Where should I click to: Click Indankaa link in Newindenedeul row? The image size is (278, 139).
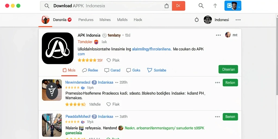pyautogui.click(x=106, y=83)
